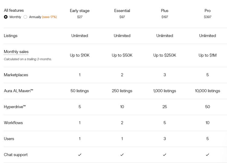Click the Pro chat support checkmark
This screenshot has height=163, width=227.
click(x=207, y=155)
